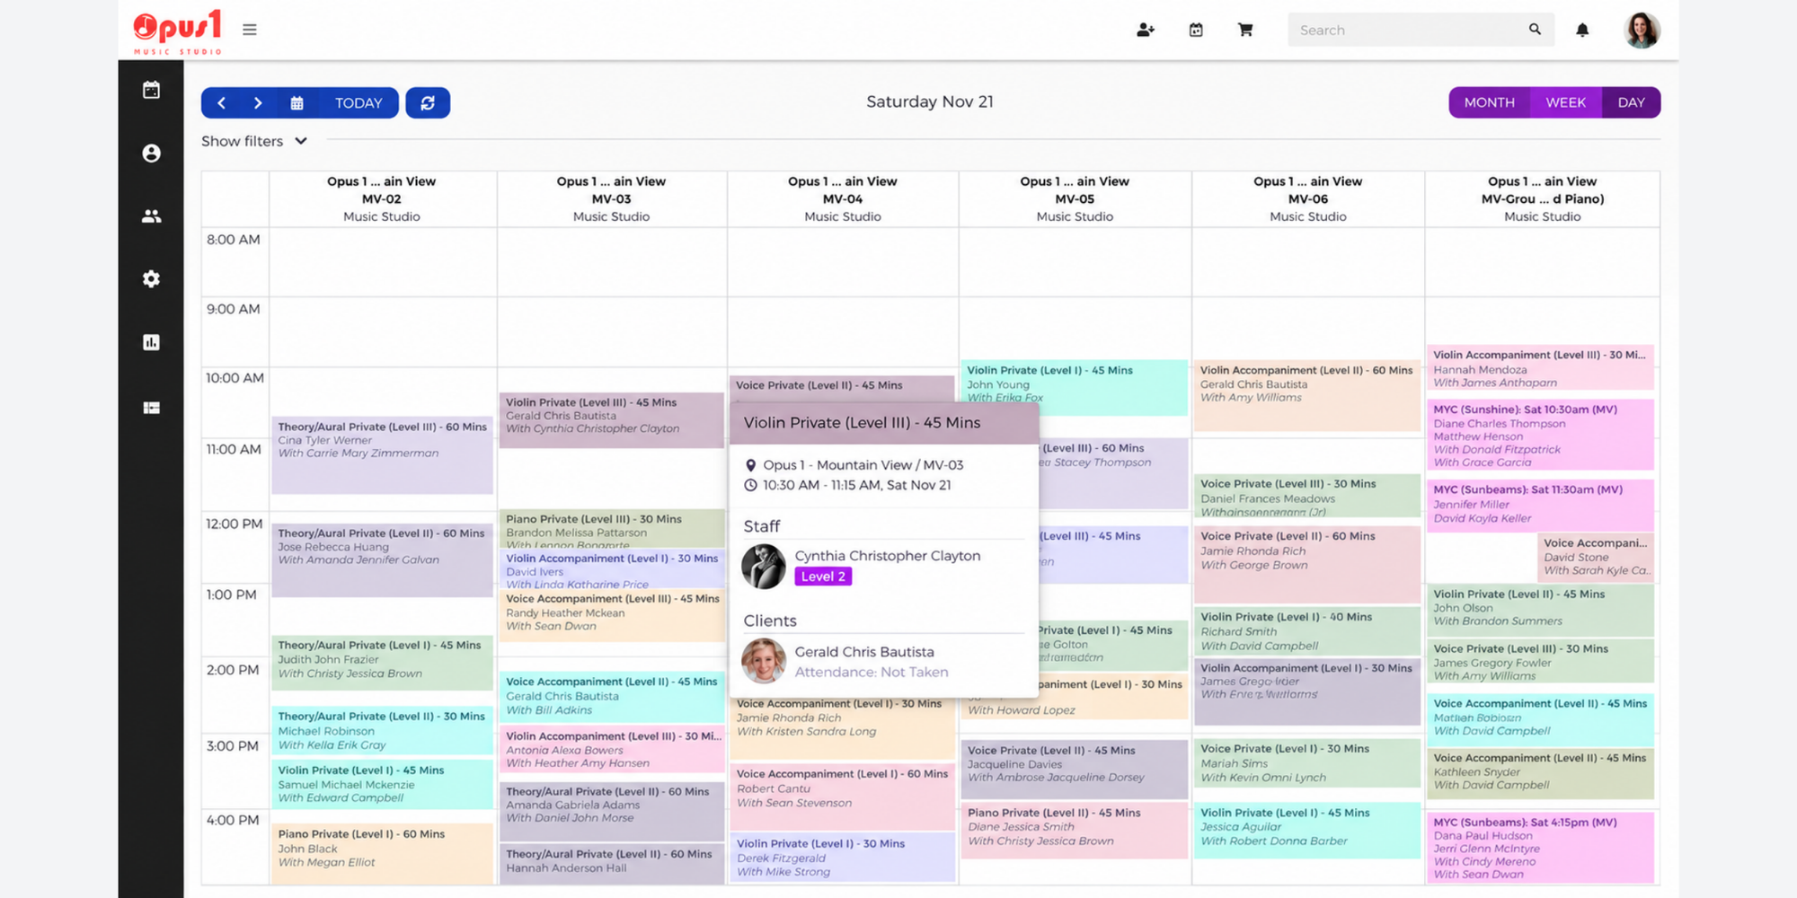The height and width of the screenshot is (898, 1797).
Task: Open the sidebar calendar icon
Action: click(151, 90)
